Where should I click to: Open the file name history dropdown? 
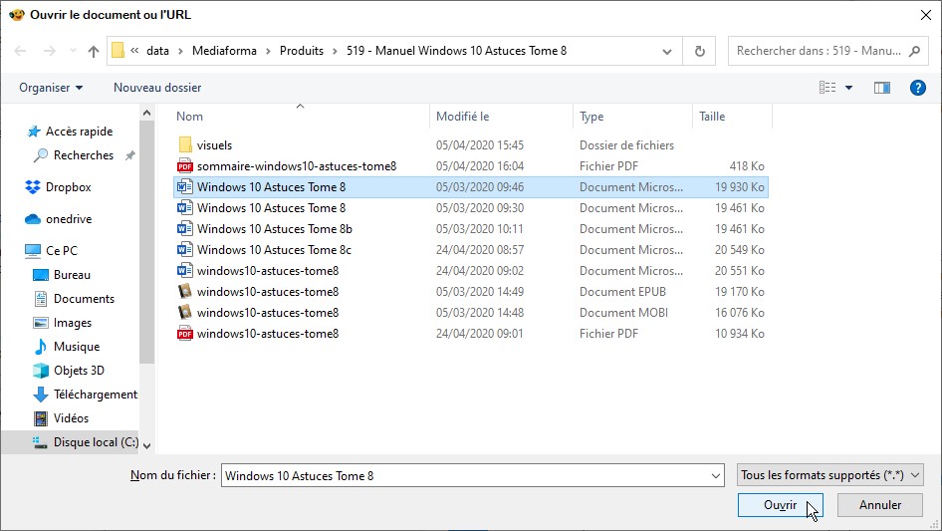[x=716, y=476]
